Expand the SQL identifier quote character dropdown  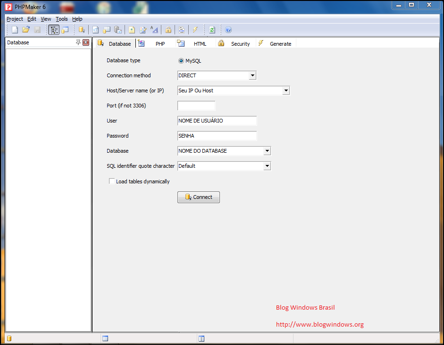pyautogui.click(x=267, y=166)
